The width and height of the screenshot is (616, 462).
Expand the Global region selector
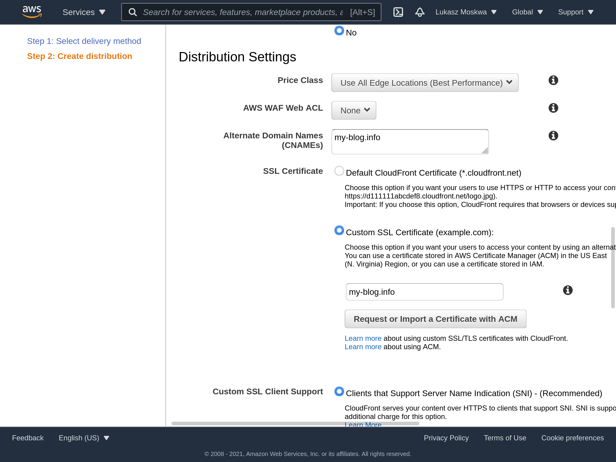[527, 12]
